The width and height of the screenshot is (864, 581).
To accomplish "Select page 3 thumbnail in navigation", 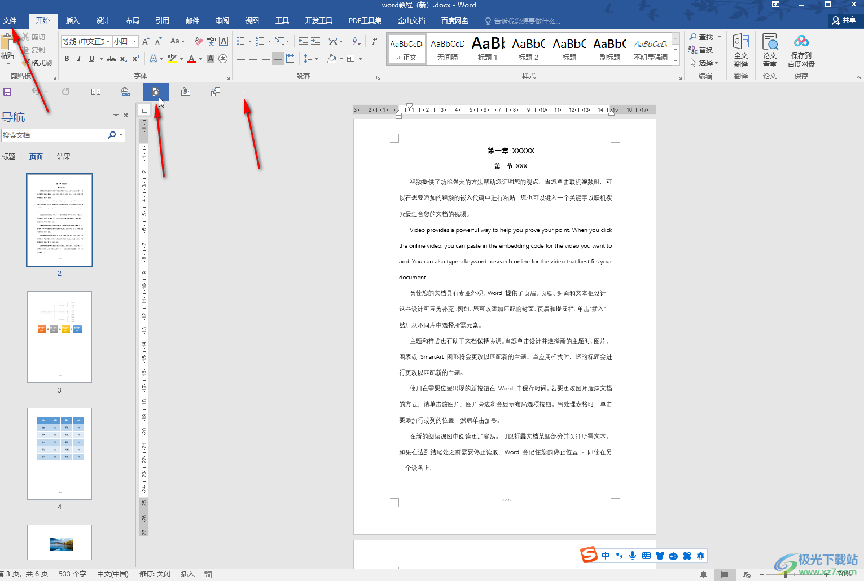I will pyautogui.click(x=59, y=337).
